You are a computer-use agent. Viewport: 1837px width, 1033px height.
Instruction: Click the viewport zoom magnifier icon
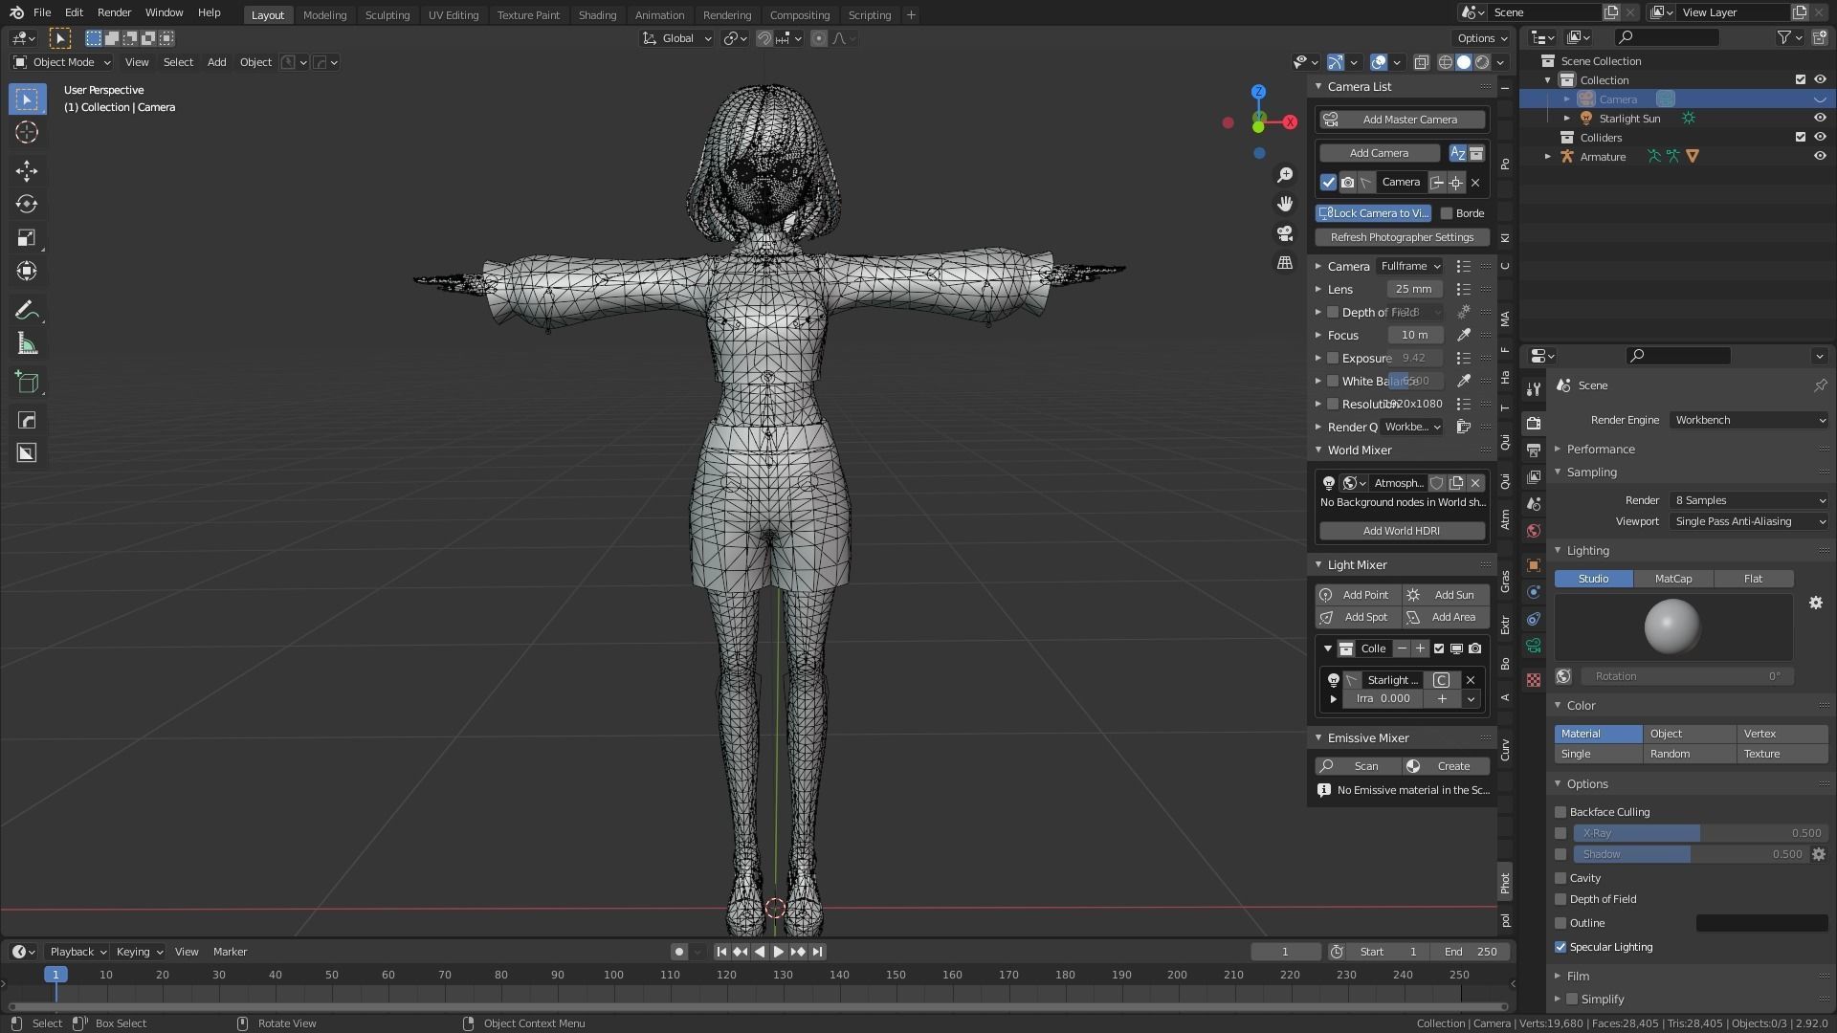pyautogui.click(x=1285, y=175)
